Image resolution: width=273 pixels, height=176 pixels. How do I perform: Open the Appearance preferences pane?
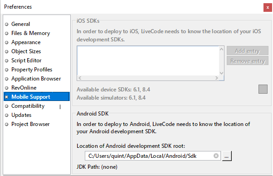(26, 42)
